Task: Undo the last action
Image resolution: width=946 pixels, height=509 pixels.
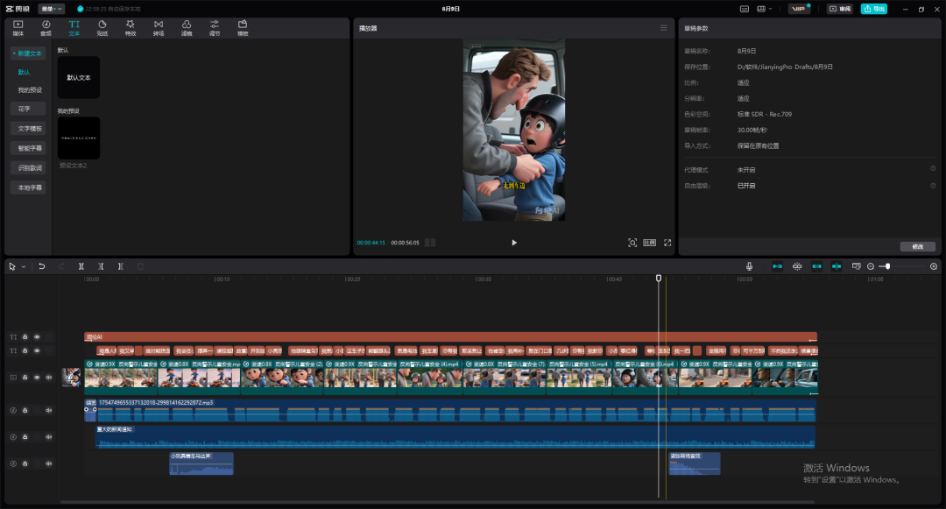Action: tap(42, 266)
